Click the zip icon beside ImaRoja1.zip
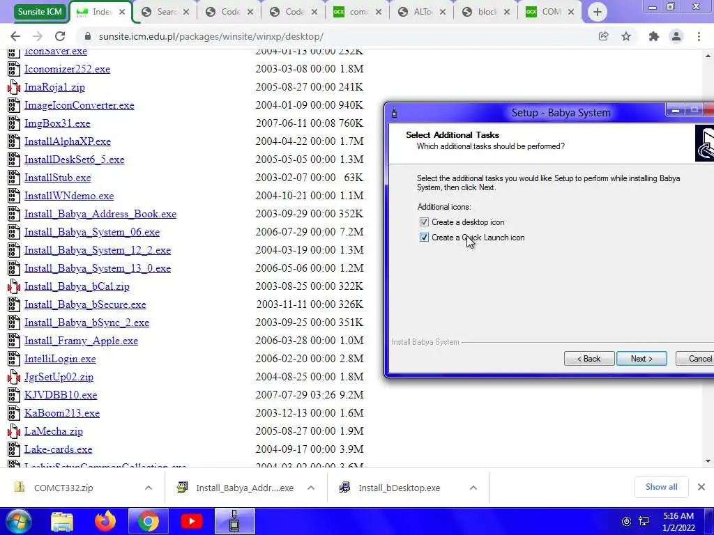 click(14, 87)
